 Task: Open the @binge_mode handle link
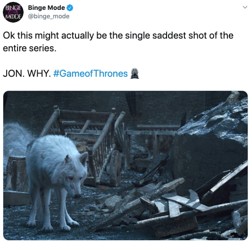(49, 16)
